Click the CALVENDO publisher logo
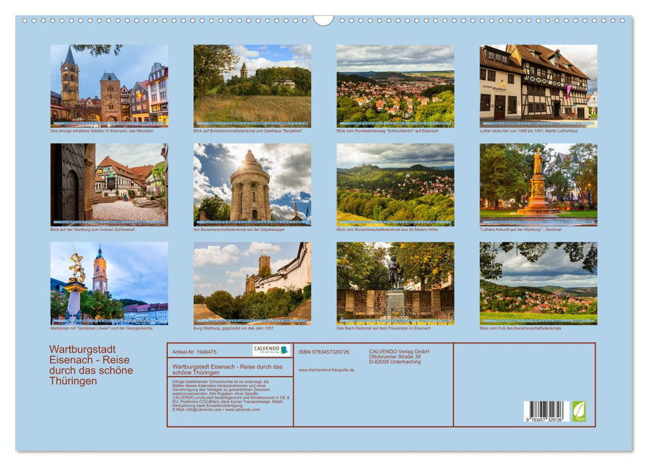The height and width of the screenshot is (466, 647). click(266, 350)
